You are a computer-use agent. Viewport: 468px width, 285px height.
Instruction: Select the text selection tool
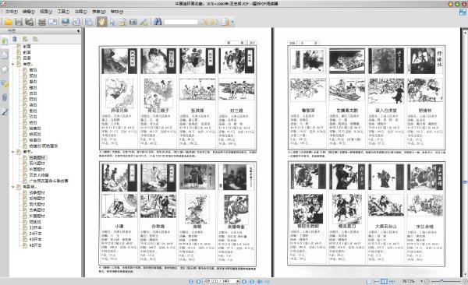[122, 22]
